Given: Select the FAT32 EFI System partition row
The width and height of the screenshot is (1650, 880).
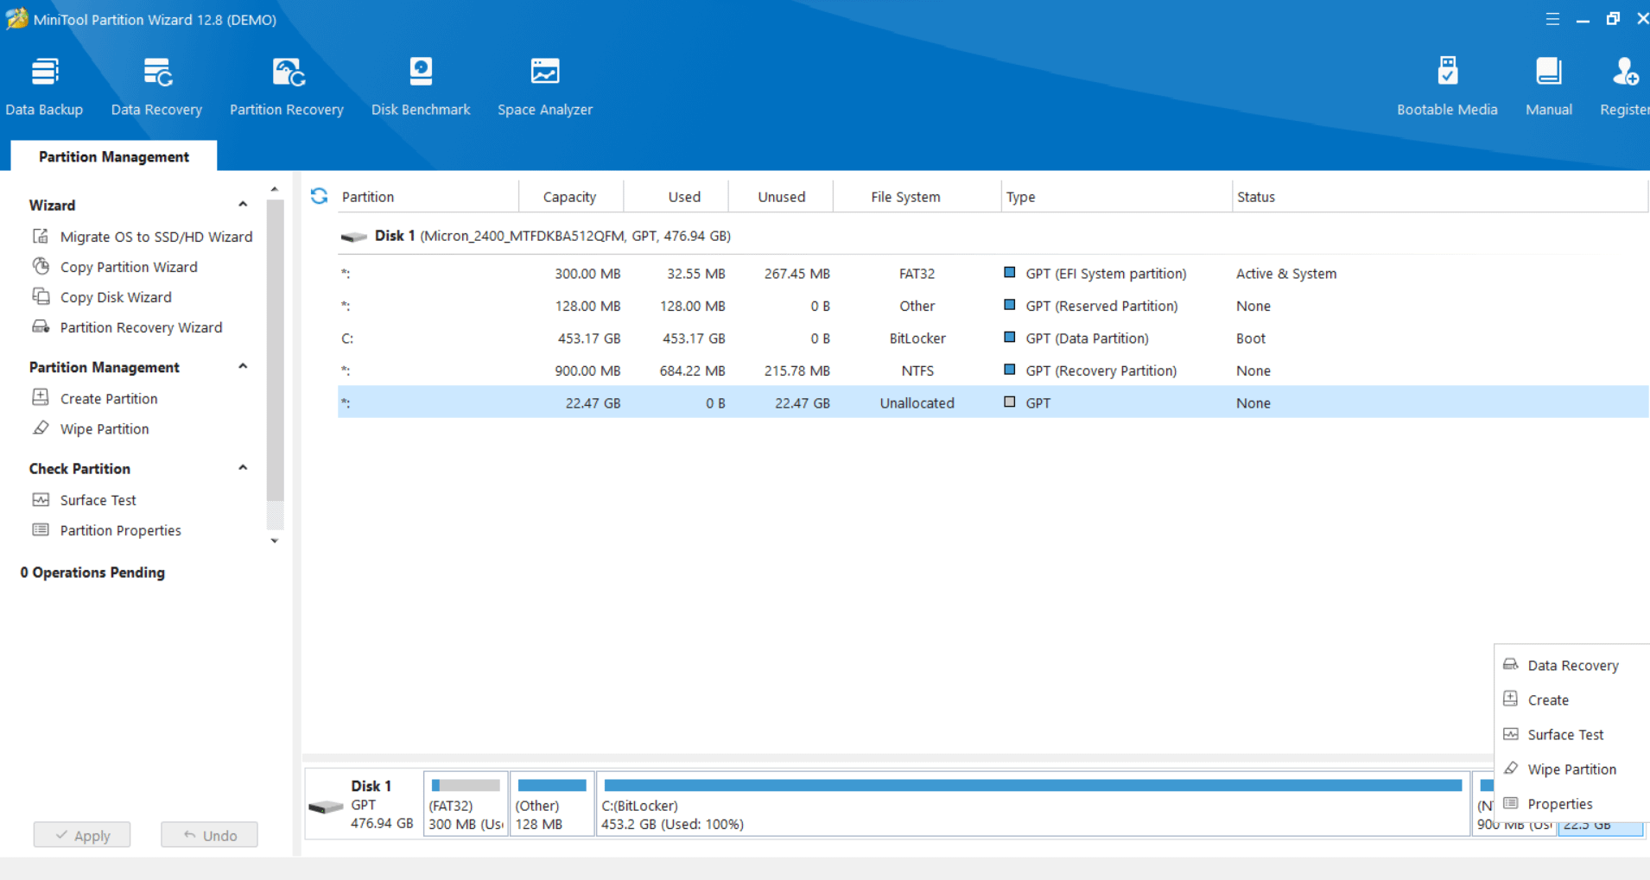Looking at the screenshot, I should 993,274.
